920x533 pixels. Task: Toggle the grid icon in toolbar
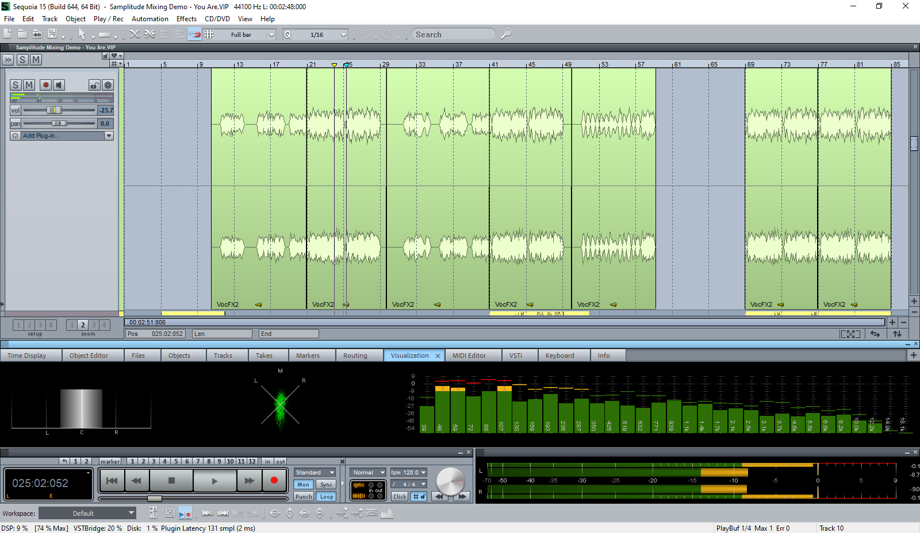tap(209, 34)
